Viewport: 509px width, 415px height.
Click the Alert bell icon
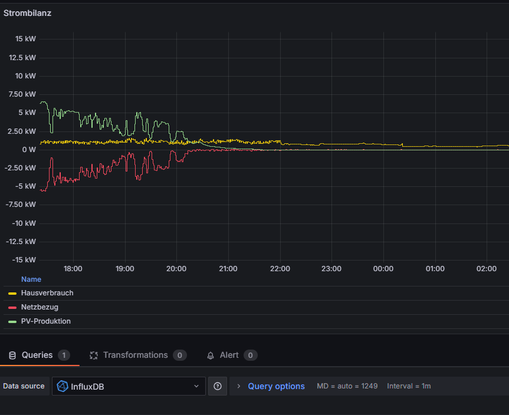click(x=211, y=355)
